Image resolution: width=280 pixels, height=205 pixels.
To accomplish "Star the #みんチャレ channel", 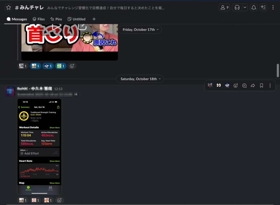I will [8, 8].
